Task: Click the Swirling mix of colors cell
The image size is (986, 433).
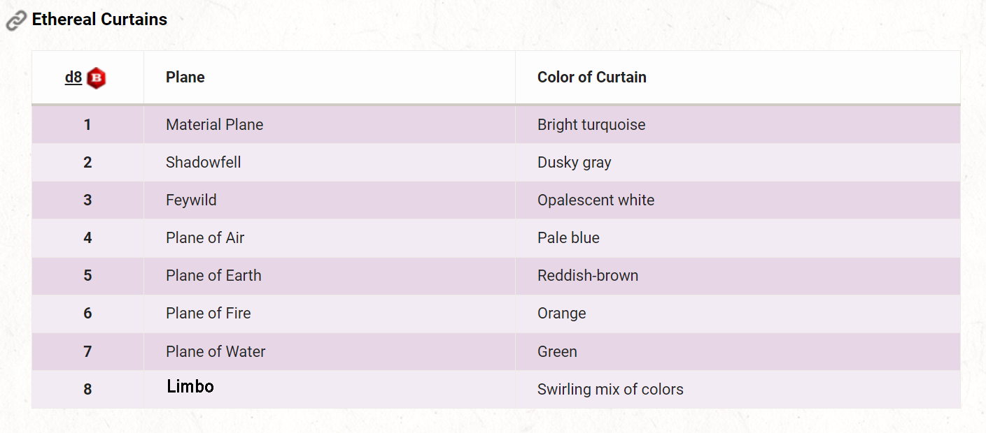Action: coord(610,390)
